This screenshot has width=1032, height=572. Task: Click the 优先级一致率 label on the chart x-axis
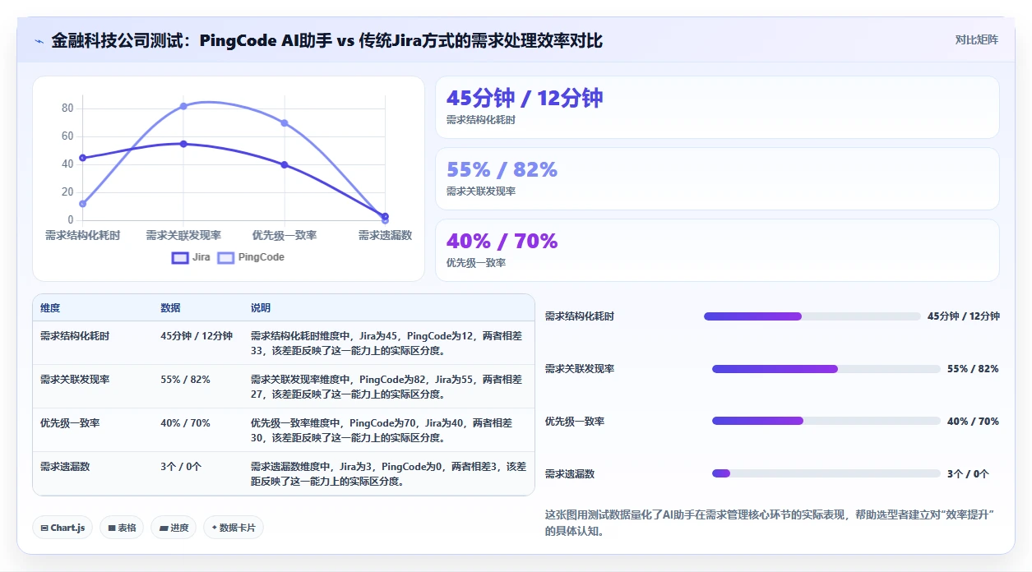(285, 236)
